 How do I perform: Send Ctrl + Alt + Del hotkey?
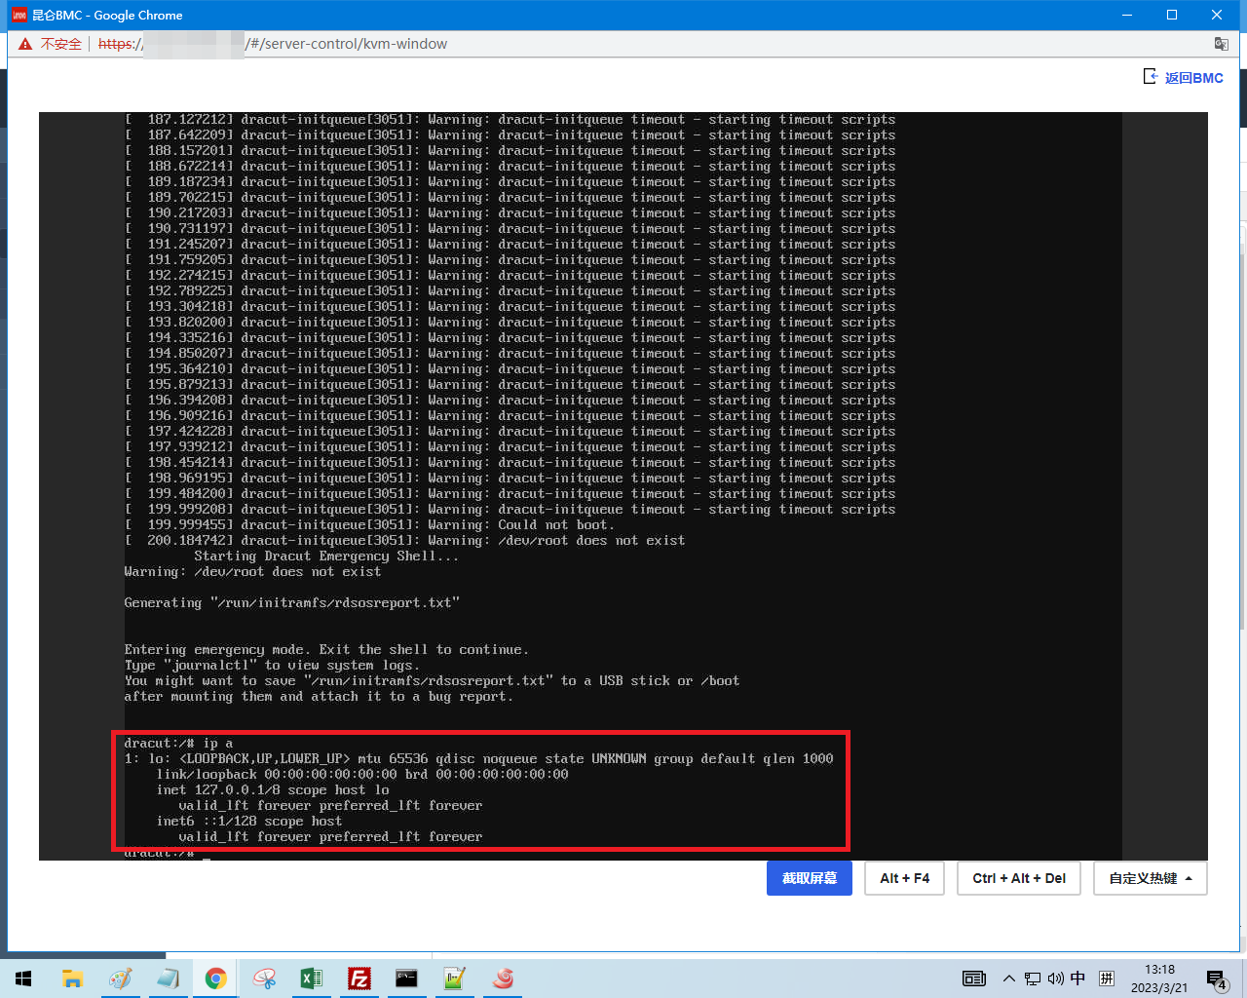pyautogui.click(x=1018, y=878)
